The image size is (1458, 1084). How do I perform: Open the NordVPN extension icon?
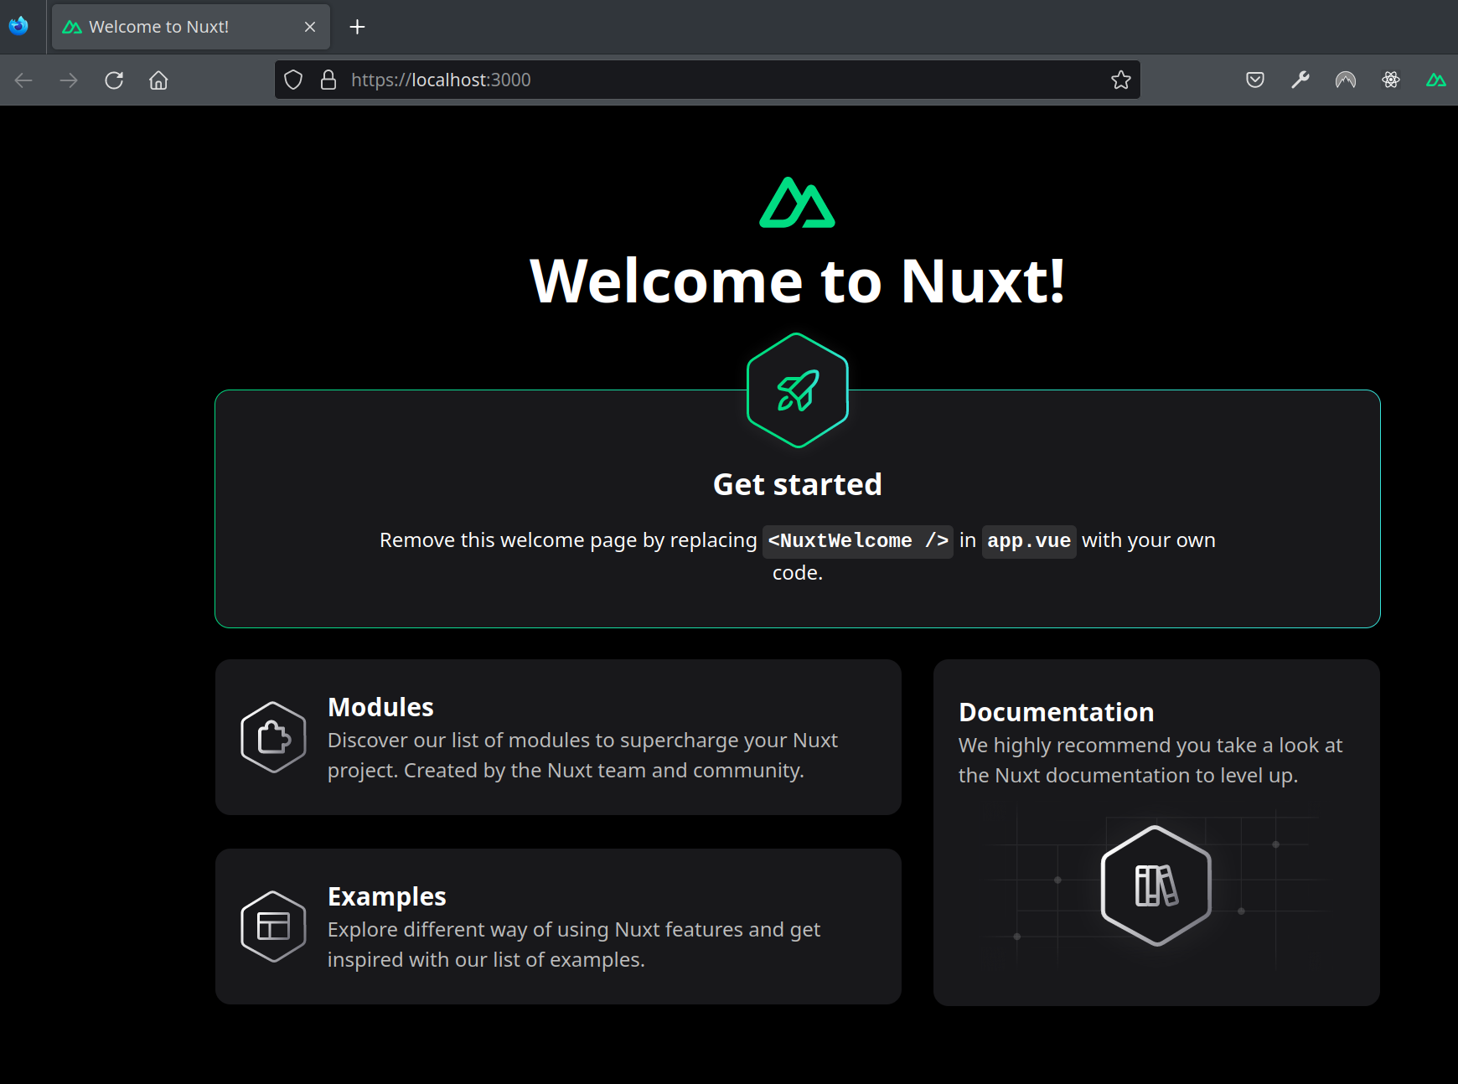[x=1345, y=80]
